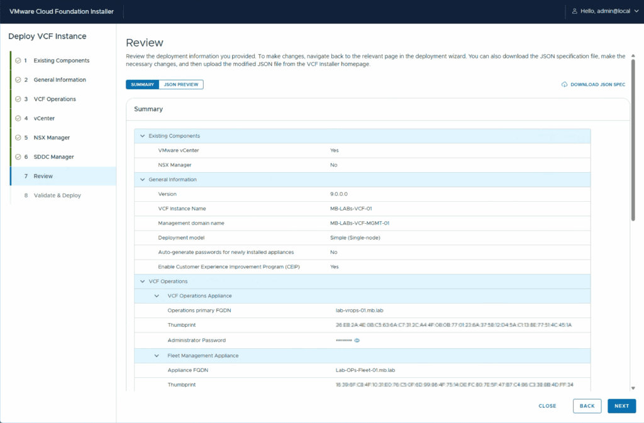Click the download cloud icon for JSON spec
Image resolution: width=644 pixels, height=423 pixels.
(x=565, y=84)
